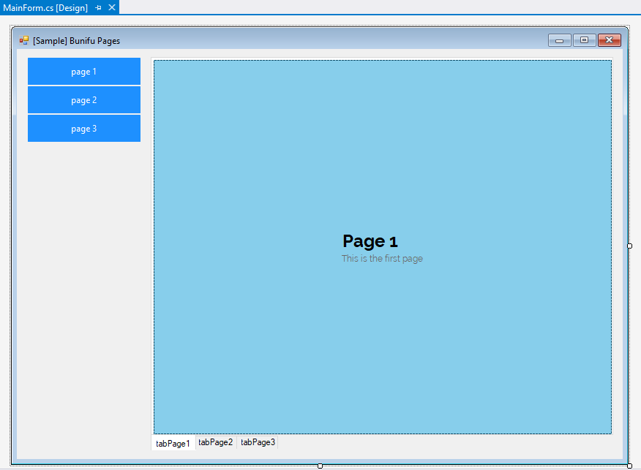The height and width of the screenshot is (470, 641).
Task: Click the empty sidebar area below page 3
Action: [x=84, y=292]
